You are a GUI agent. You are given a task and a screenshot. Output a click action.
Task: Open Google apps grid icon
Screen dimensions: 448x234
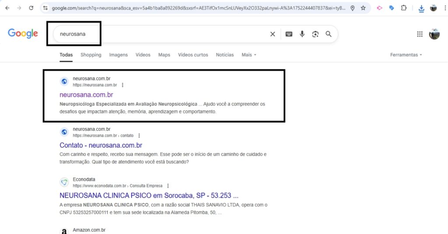(x=420, y=34)
